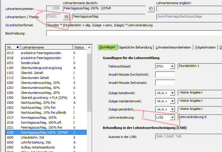Screen dimensions: 222x152
Task: Expand the Zulage kanzleiweit dropdown
Action: 172,93
